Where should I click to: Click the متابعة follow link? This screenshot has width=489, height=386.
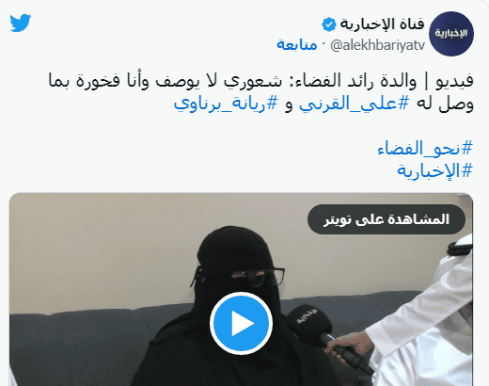point(297,45)
